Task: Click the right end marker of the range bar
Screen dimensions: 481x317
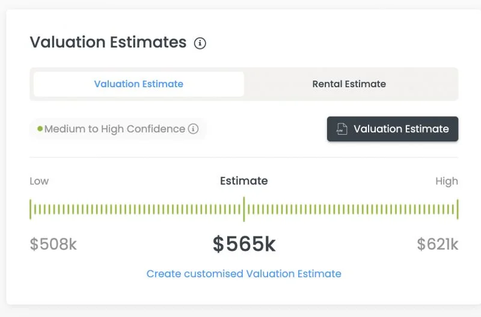Action: tap(458, 209)
